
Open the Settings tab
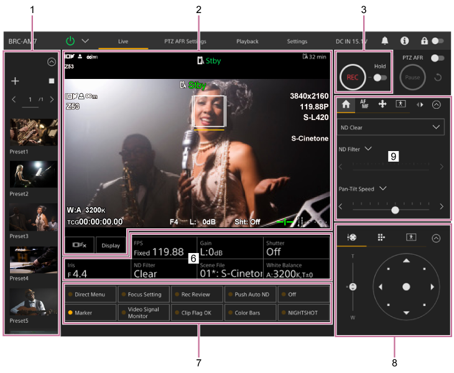point(297,42)
